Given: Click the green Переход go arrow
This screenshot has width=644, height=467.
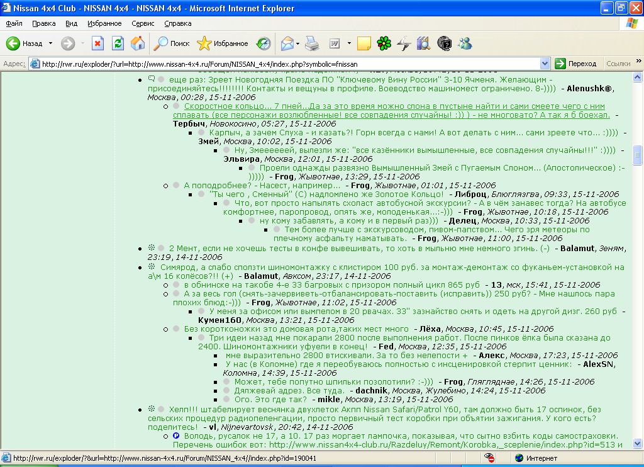Looking at the screenshot, I should pos(560,64).
